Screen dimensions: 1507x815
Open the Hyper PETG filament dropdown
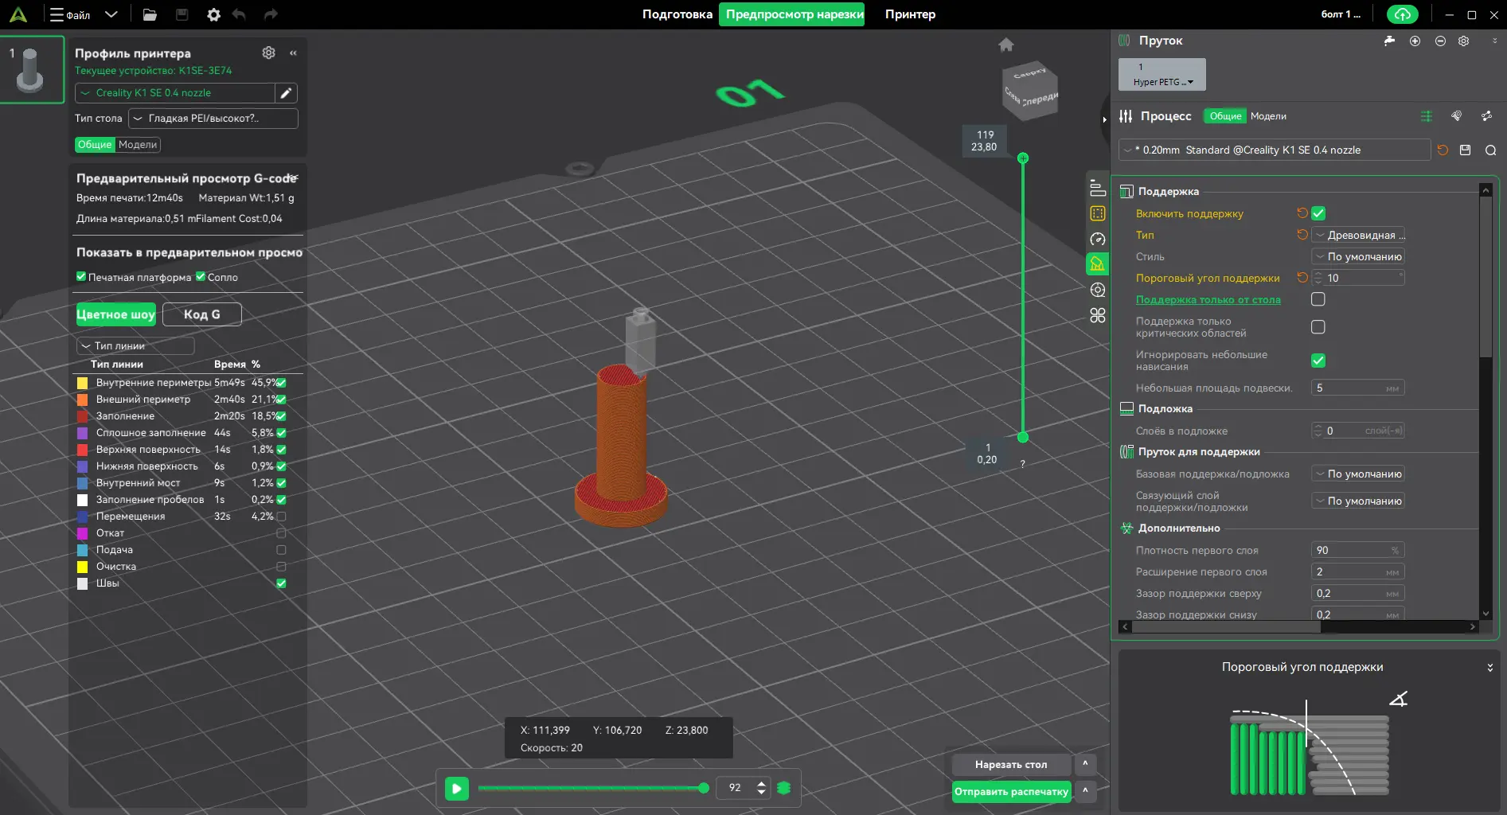[x=1162, y=75]
